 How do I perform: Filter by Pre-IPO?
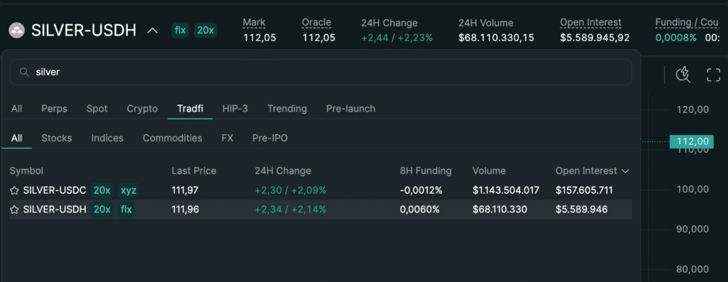(269, 138)
